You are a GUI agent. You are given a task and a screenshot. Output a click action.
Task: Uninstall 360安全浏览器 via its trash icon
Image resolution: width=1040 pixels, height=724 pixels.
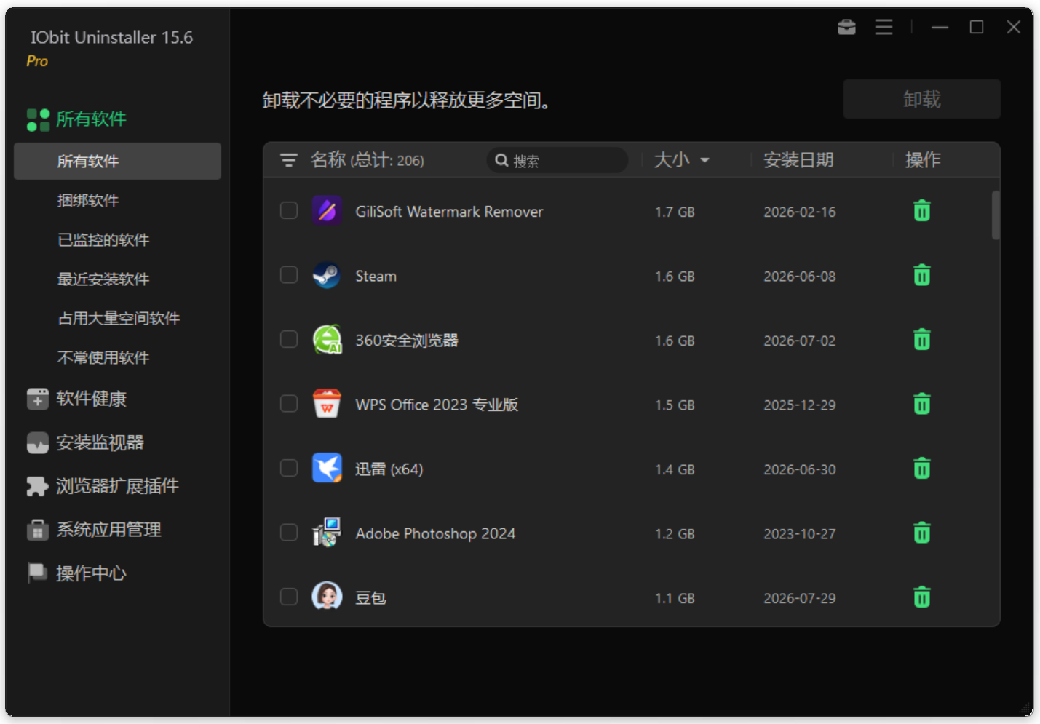pos(921,340)
